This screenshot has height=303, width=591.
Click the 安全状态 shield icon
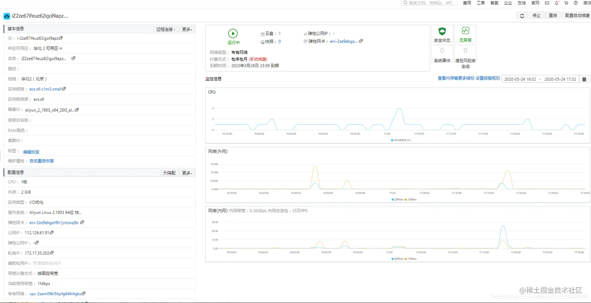pyautogui.click(x=442, y=31)
